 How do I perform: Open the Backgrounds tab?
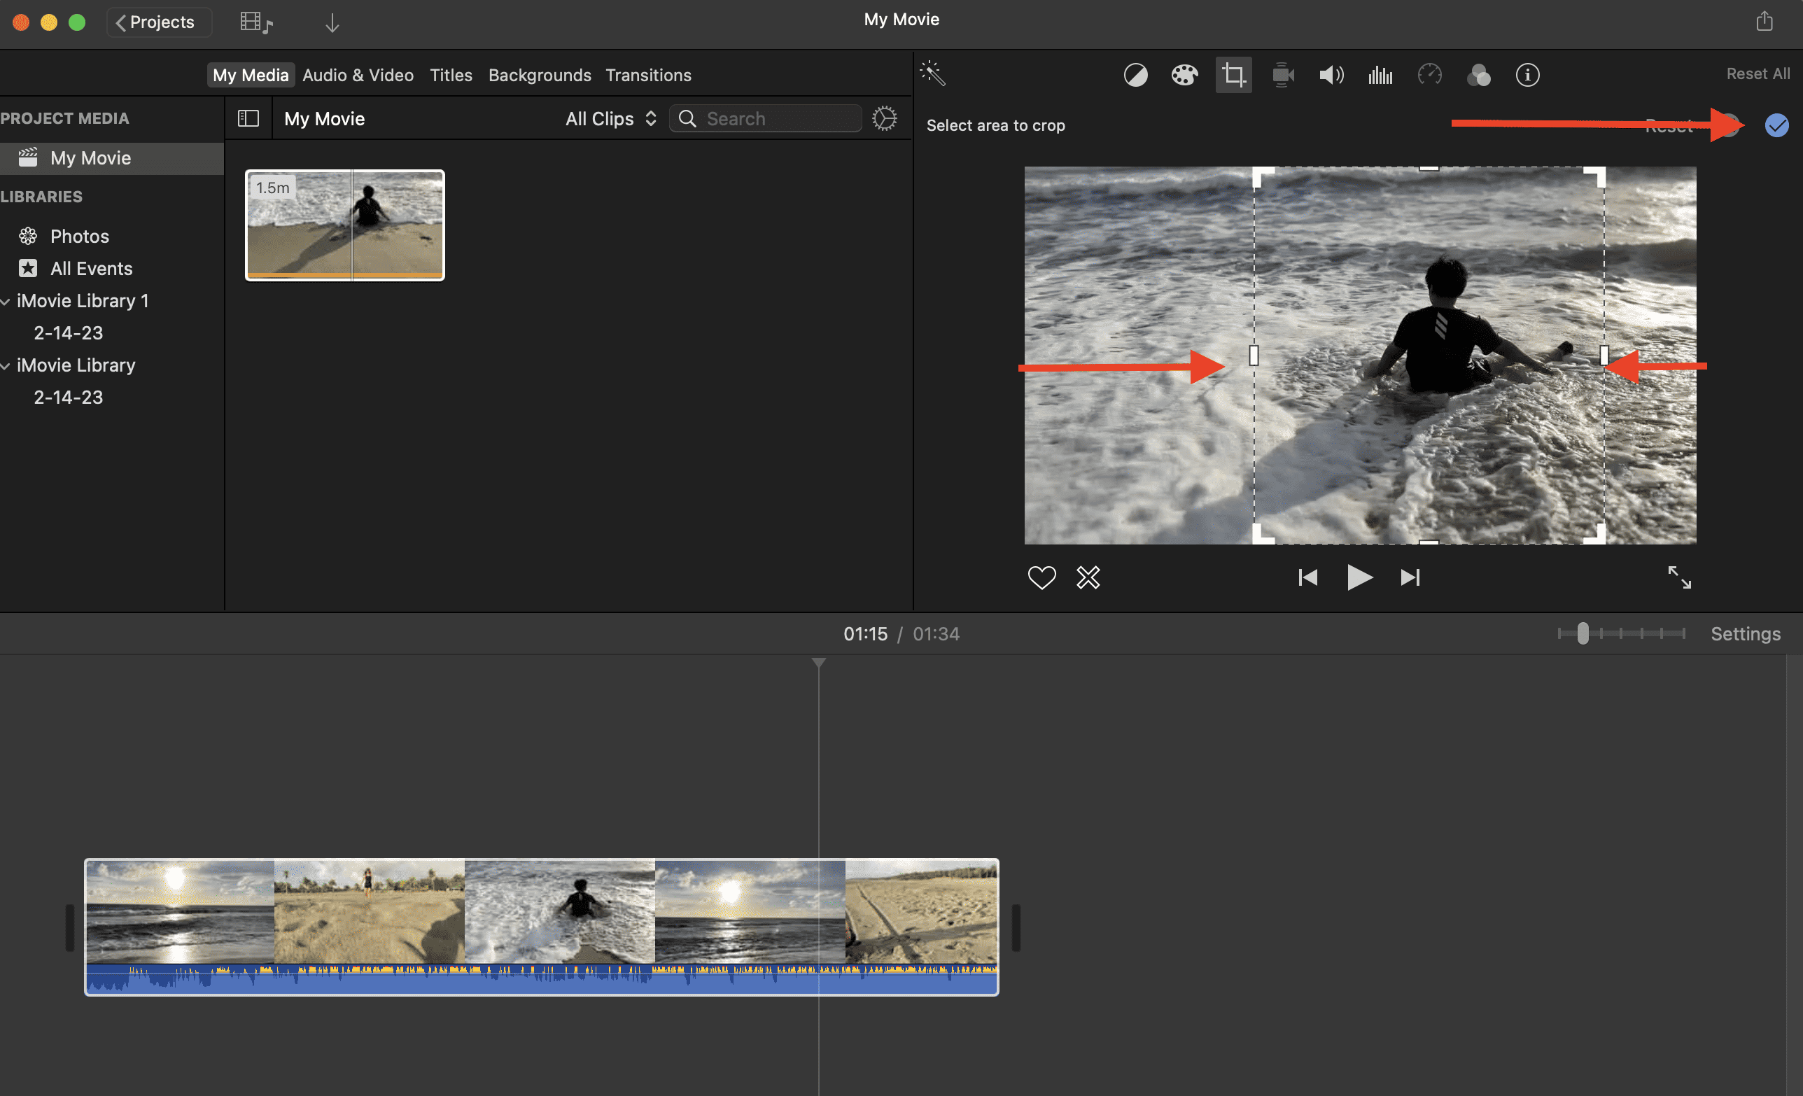tap(539, 75)
